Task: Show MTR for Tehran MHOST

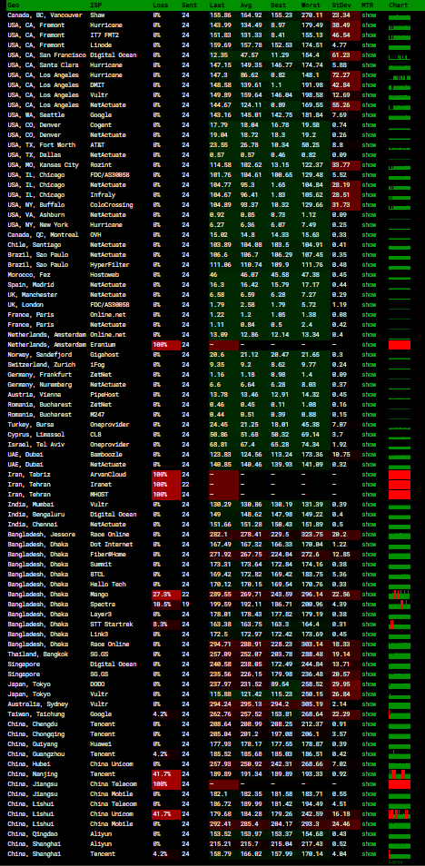Action: tap(369, 495)
